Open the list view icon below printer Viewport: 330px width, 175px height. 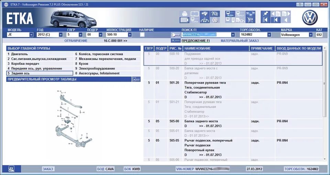coord(185,20)
